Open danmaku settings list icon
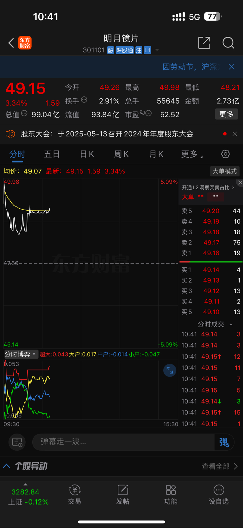This screenshot has width=243, height=528. [17, 442]
